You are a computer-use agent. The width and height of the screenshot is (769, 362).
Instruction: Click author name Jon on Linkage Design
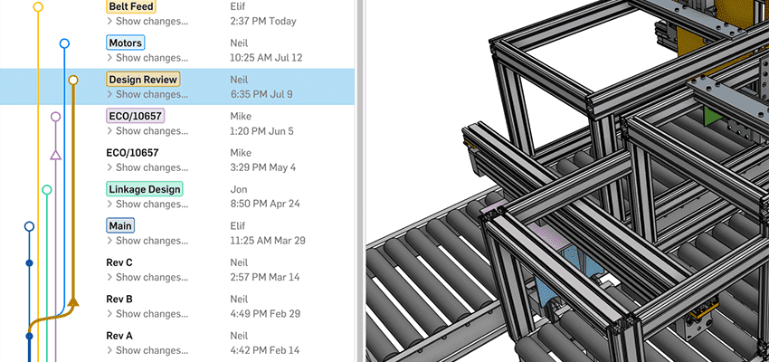238,189
